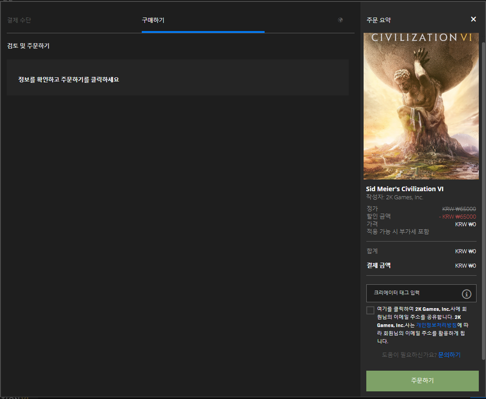The image size is (486, 399).
Task: Click the creator tag info icon
Action: point(467,294)
